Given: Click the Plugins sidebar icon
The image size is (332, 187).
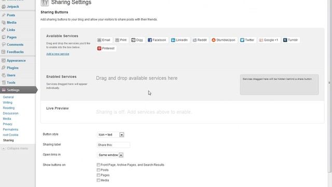Looking at the screenshot, I should point(4,68).
